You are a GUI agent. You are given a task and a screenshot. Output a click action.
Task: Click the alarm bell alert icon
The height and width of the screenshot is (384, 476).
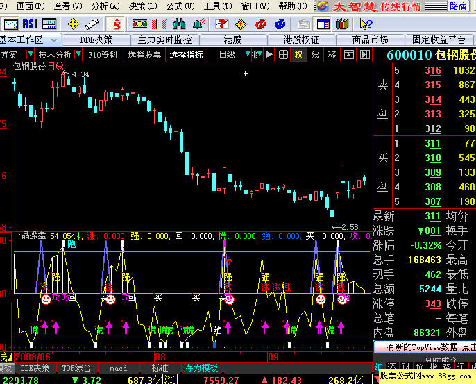(199, 24)
